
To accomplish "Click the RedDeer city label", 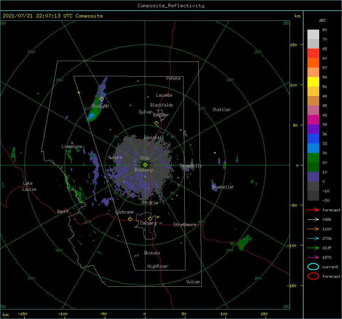I will [x=161, y=115].
